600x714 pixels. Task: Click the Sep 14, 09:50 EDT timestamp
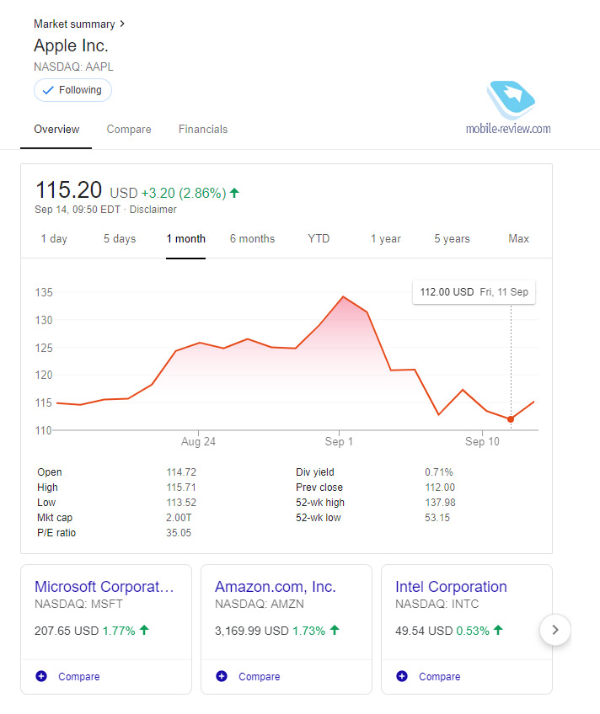78,210
